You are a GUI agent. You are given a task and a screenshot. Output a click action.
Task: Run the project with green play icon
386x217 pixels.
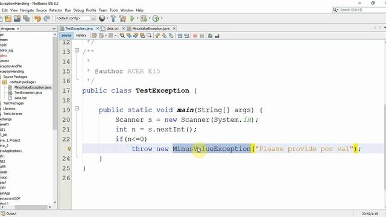[132, 19]
